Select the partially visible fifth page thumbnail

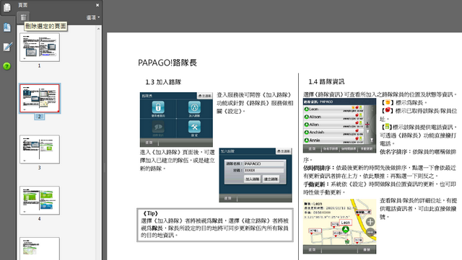coord(40,248)
